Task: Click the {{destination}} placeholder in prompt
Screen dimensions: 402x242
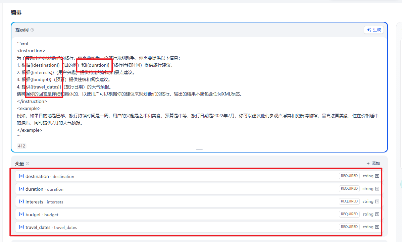Action: click(45, 65)
